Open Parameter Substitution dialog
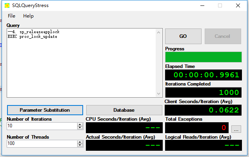 (45, 110)
